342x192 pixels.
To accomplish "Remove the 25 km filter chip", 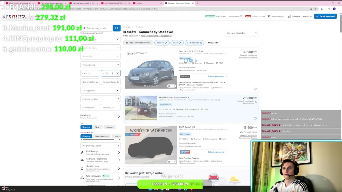I will (180, 43).
